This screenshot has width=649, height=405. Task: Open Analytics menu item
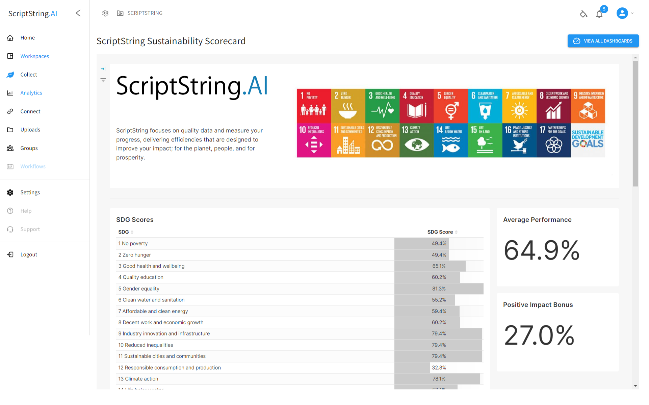31,93
